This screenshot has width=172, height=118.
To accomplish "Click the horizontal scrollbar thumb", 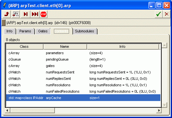I will click(x=33, y=110).
